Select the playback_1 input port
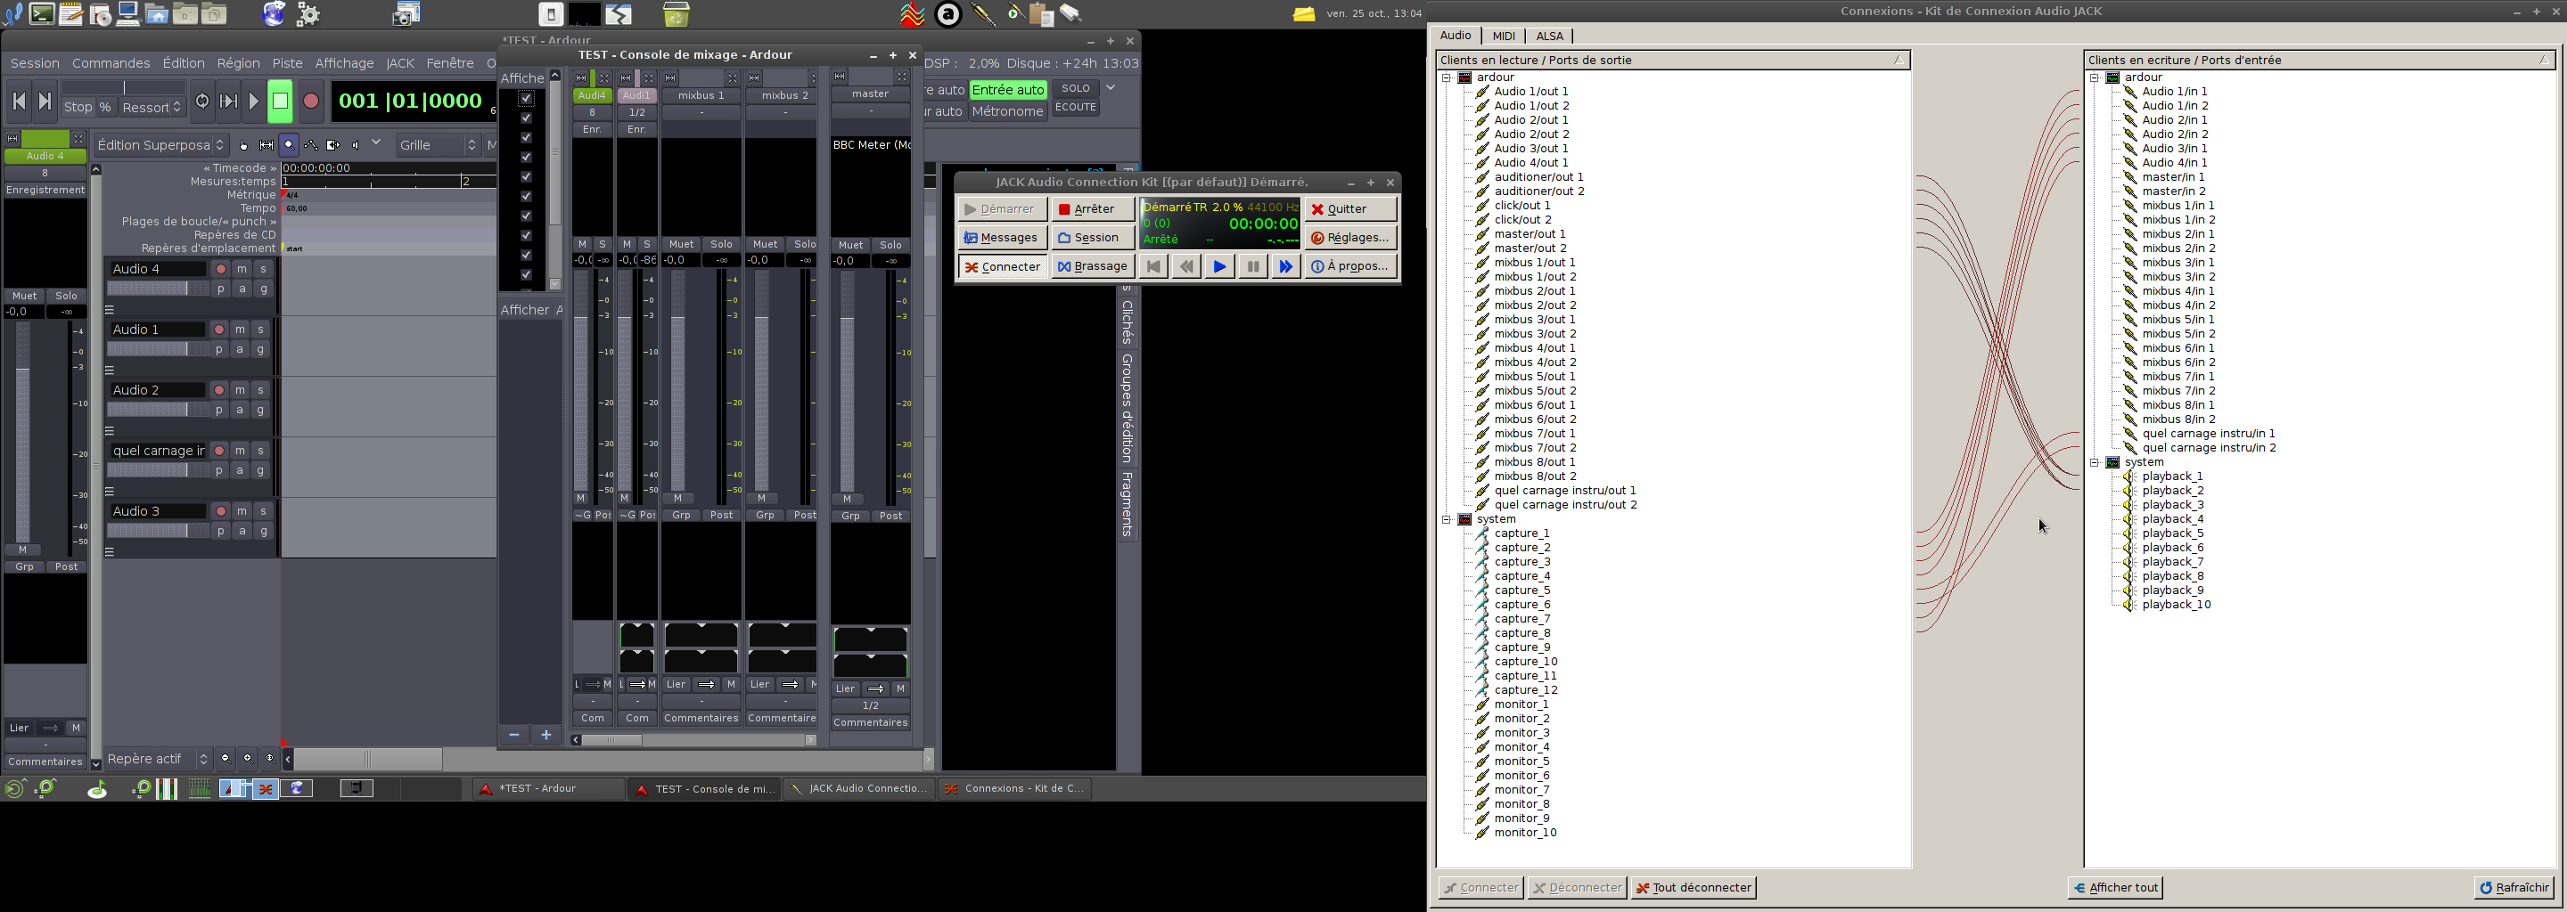 [2172, 476]
